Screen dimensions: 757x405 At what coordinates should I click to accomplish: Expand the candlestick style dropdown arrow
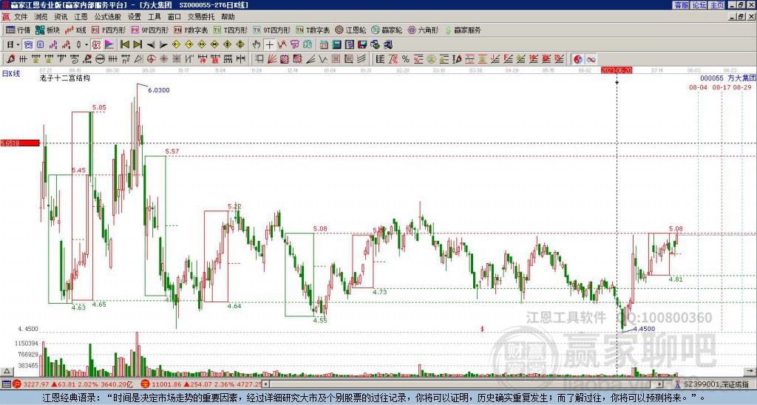(86, 45)
